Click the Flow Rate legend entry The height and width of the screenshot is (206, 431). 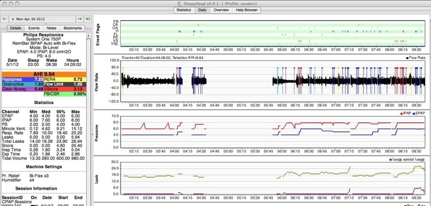click(415, 58)
